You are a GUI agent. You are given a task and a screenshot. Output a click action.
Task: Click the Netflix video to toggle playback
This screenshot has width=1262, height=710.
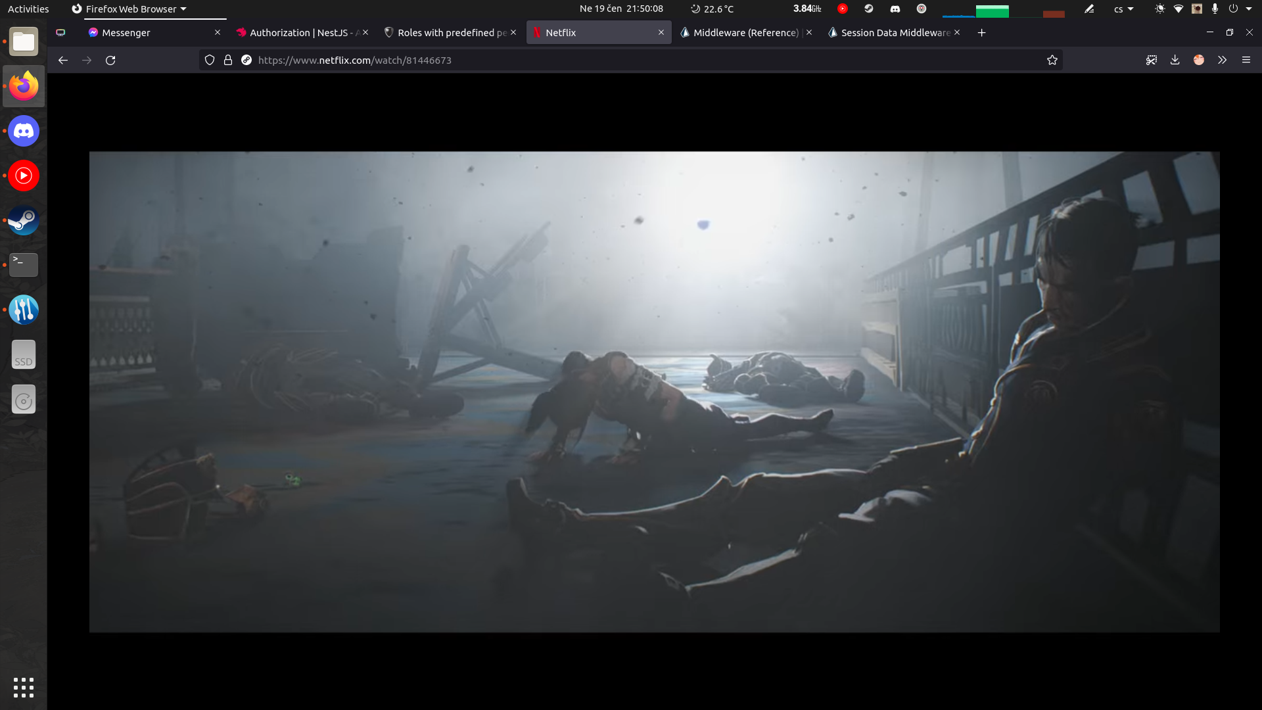click(x=654, y=392)
